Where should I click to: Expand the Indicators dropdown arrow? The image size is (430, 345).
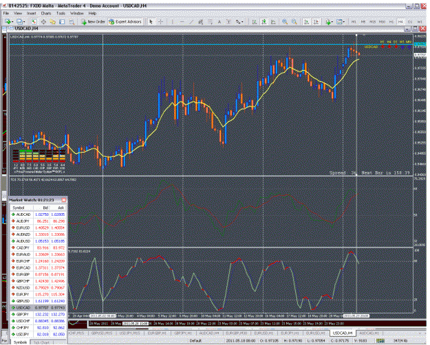coord(332,22)
